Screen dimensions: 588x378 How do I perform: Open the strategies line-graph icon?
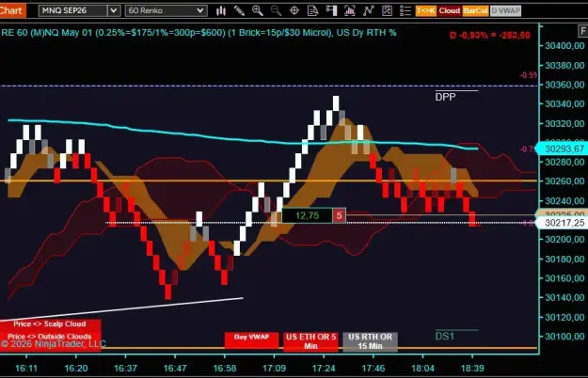tap(368, 11)
